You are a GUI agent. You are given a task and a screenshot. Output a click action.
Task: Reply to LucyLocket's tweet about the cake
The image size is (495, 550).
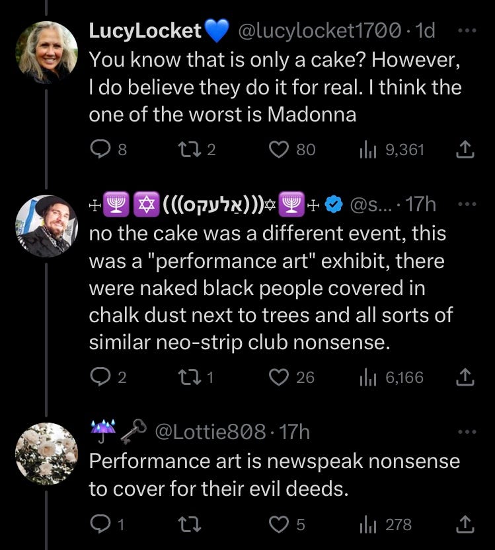coord(100,149)
